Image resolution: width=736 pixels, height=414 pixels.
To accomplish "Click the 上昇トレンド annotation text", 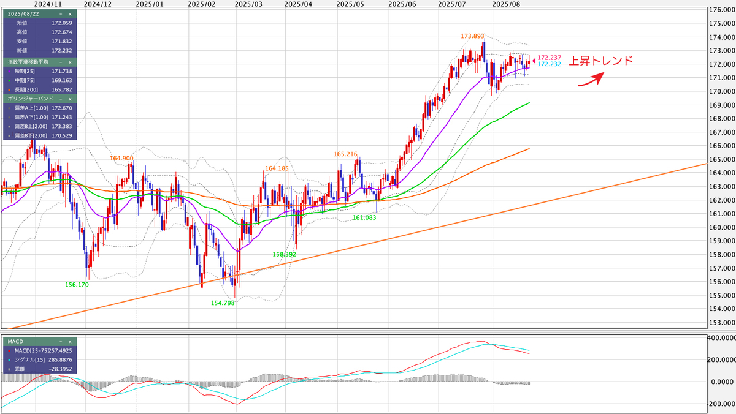I will point(601,61).
